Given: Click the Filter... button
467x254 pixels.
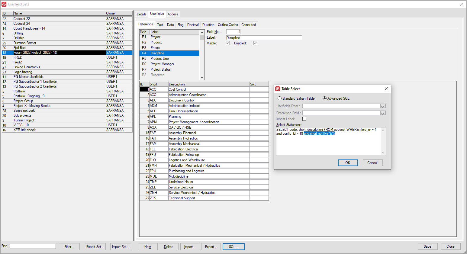Looking at the screenshot, I should [69, 247].
